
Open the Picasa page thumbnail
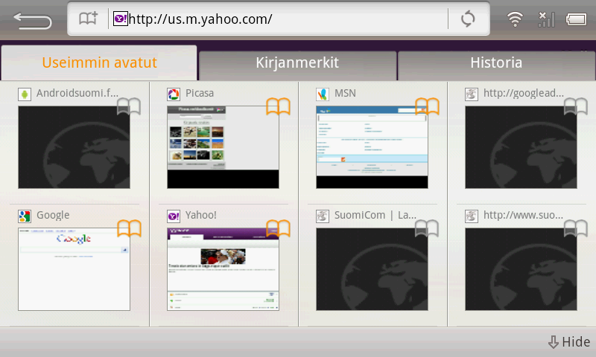223,147
